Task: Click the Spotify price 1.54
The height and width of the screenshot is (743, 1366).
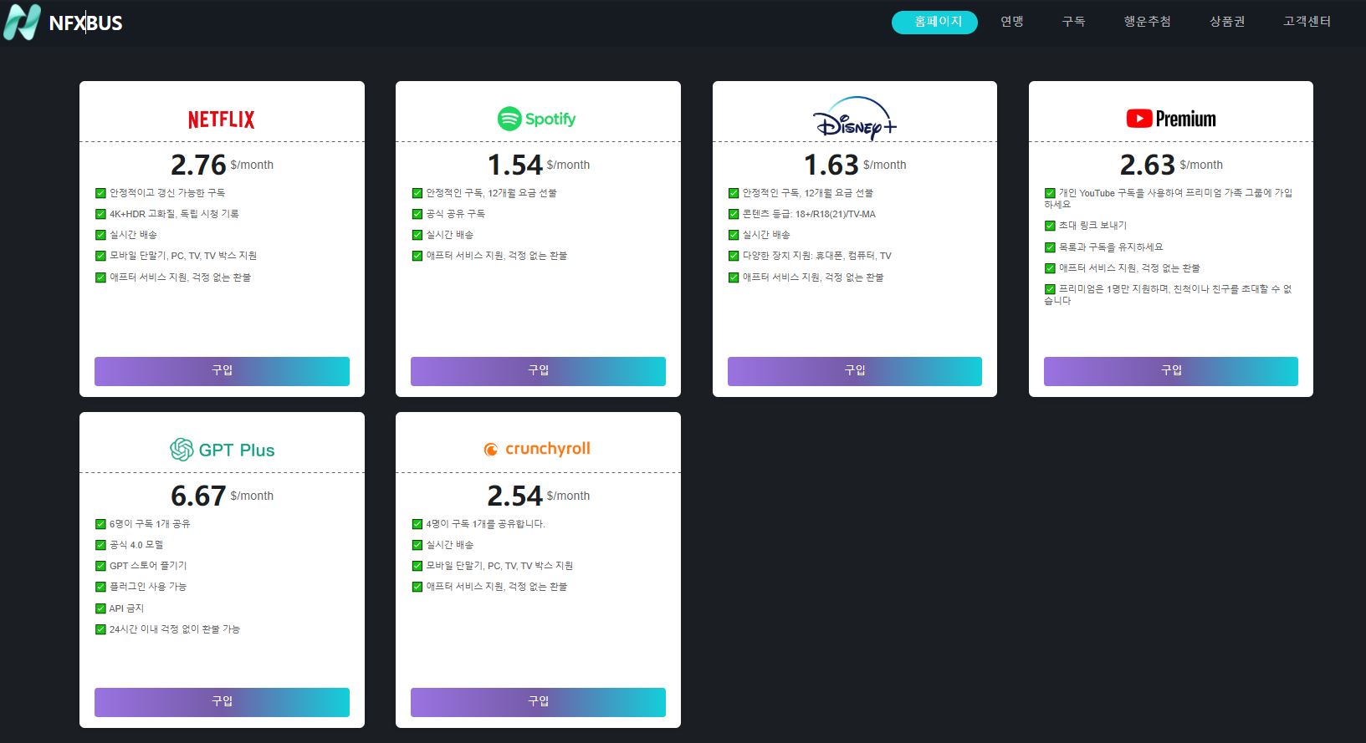Action: point(515,165)
